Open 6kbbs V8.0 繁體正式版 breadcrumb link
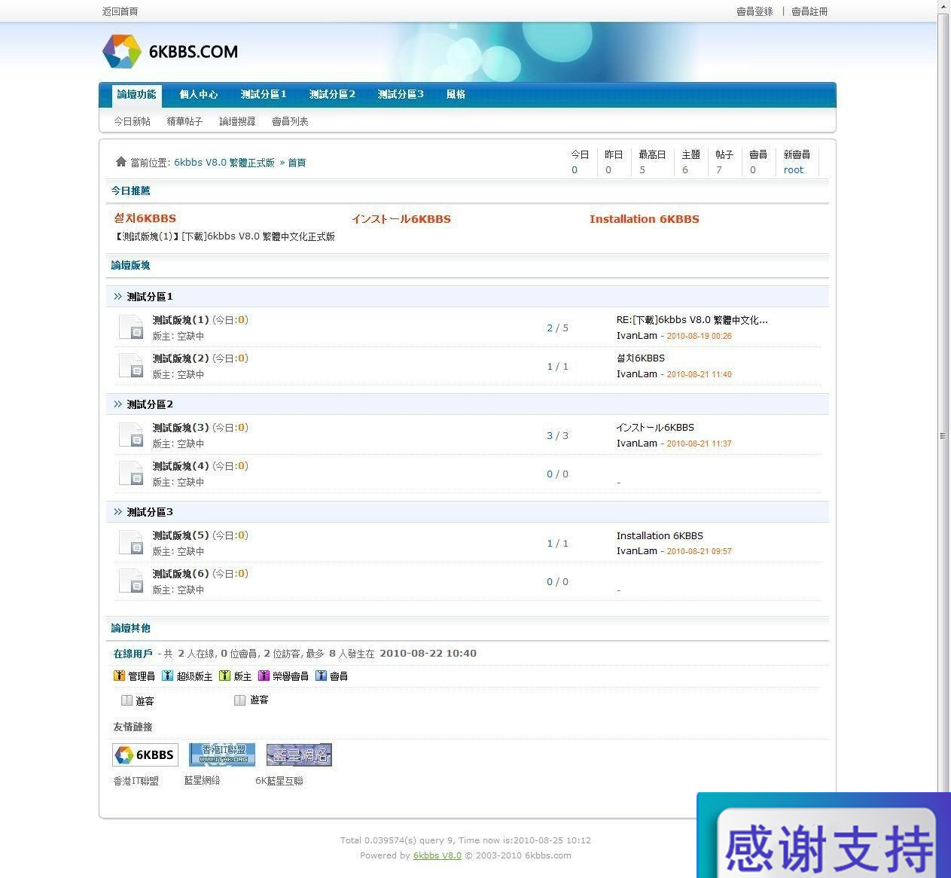This screenshot has height=878, width=951. pyautogui.click(x=224, y=163)
